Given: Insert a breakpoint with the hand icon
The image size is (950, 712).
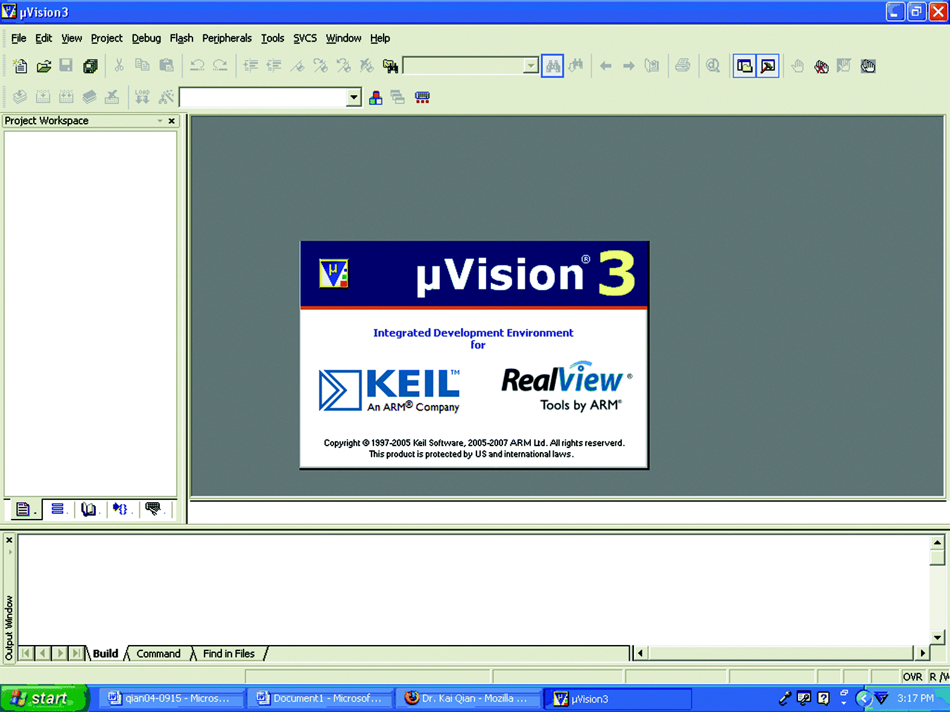Looking at the screenshot, I should click(797, 66).
